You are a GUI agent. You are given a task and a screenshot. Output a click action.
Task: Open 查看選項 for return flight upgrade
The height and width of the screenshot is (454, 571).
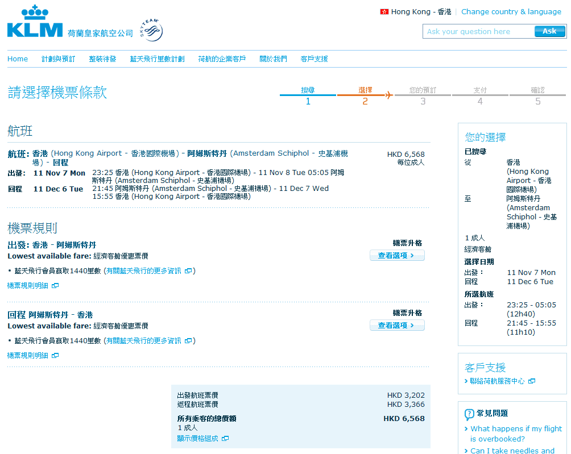tap(397, 326)
